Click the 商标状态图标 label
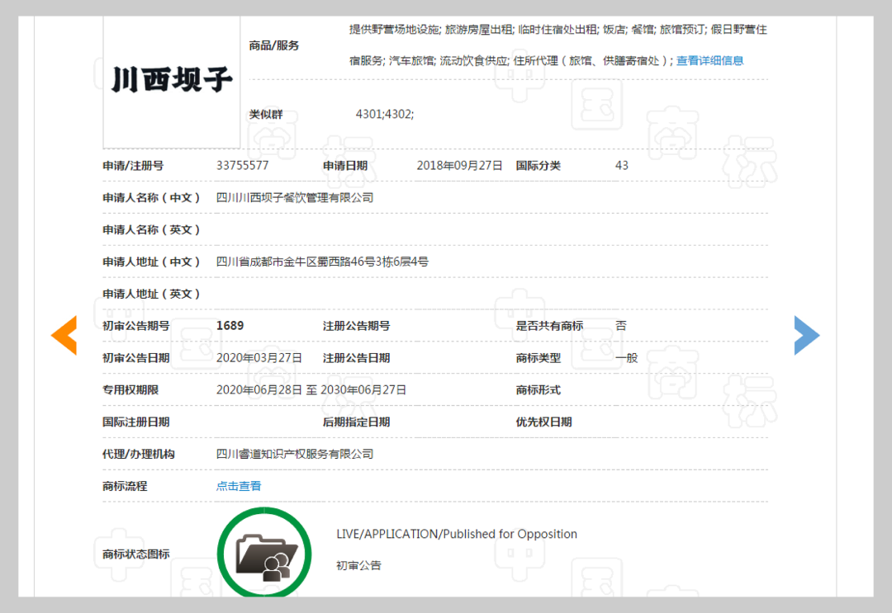The width and height of the screenshot is (892, 613). tap(136, 554)
